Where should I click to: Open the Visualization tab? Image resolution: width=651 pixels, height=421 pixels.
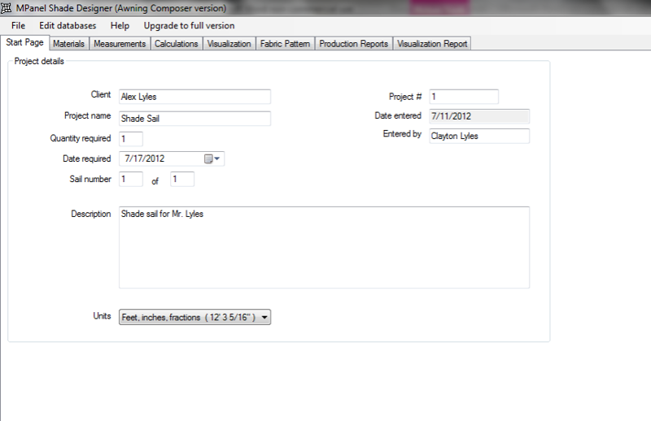pos(229,44)
